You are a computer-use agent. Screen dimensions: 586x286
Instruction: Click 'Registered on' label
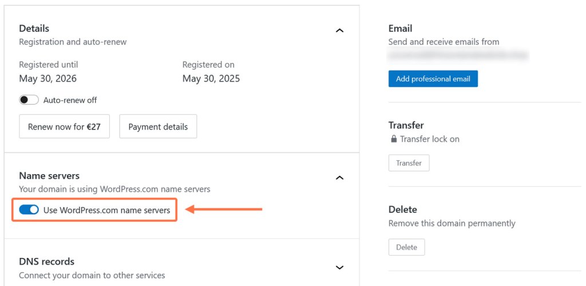click(x=208, y=65)
